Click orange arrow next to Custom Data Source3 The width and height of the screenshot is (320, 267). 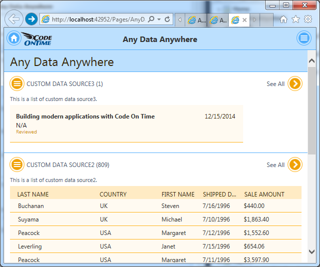[295, 83]
